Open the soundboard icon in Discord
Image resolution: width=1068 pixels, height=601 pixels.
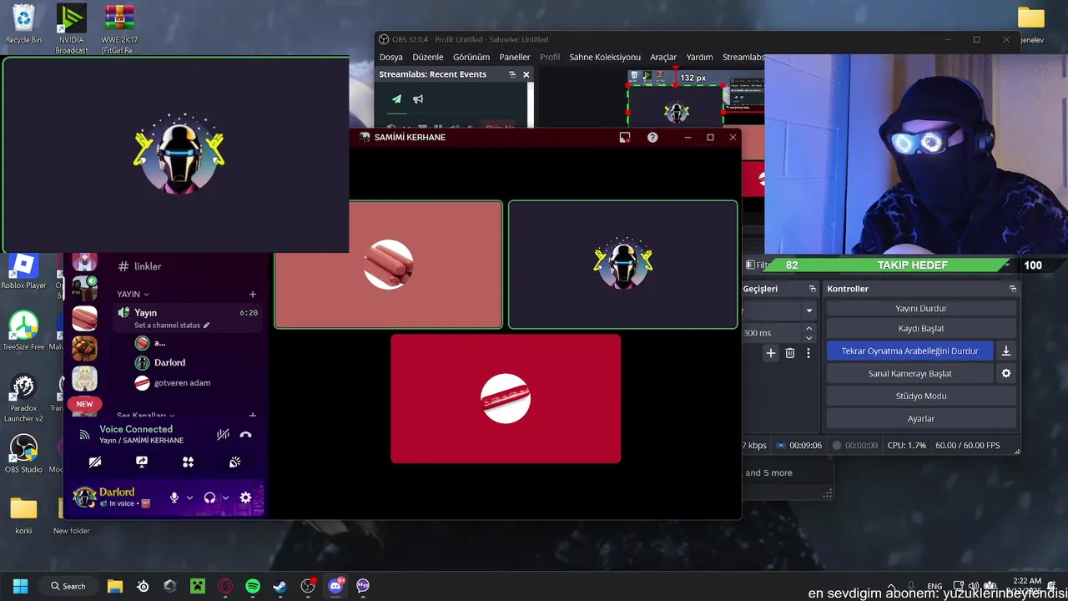234,462
